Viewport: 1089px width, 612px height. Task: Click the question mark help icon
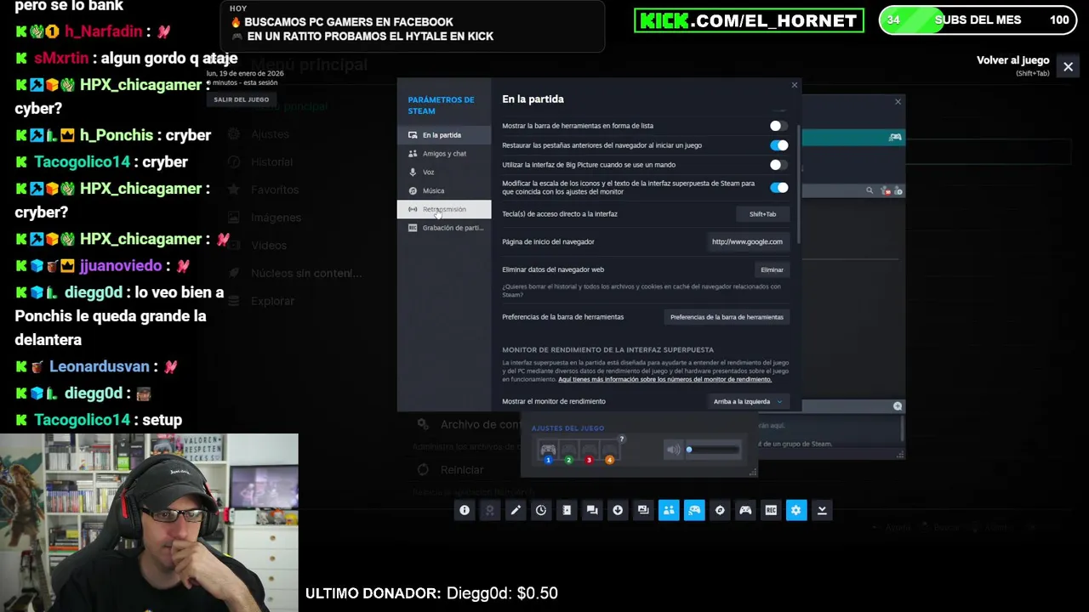pyautogui.click(x=622, y=439)
